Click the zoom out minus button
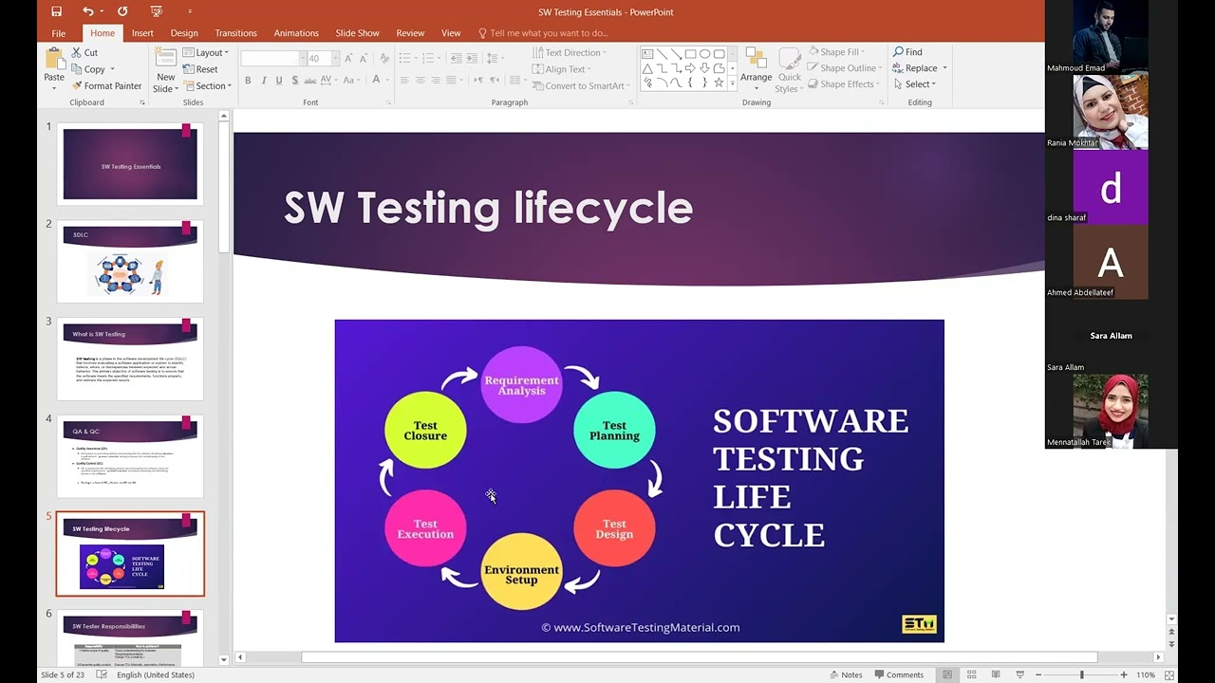 (1038, 674)
